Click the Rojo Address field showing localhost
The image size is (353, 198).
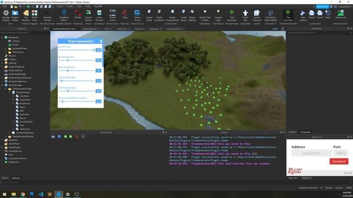[x=311, y=153]
